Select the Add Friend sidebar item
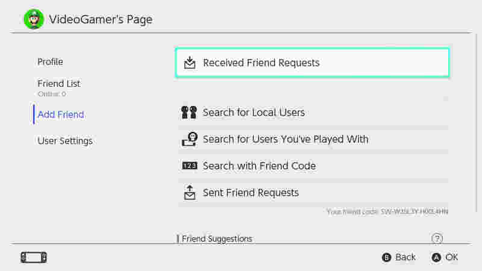Viewport: 482px width, 271px height. click(x=61, y=114)
